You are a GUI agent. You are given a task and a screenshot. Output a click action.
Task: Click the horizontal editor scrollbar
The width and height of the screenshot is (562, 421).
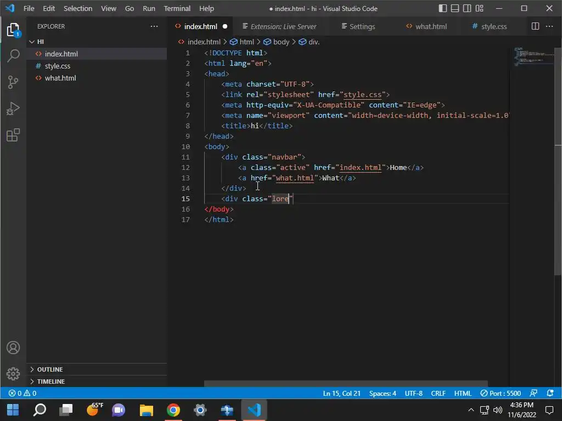[346, 383]
